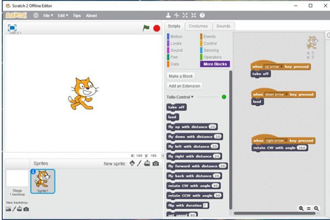Open the Edit menu
Image resolution: width=330 pixels, height=220 pixels.
coord(63,15)
